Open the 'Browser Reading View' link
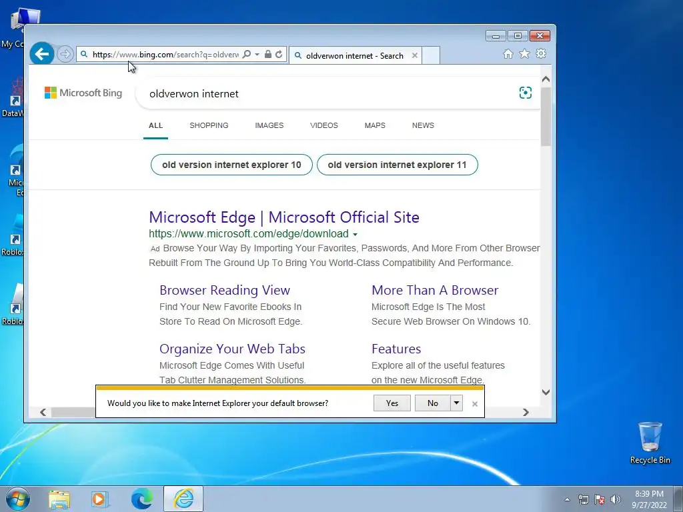Screen dimensions: 683x512 click(x=225, y=291)
